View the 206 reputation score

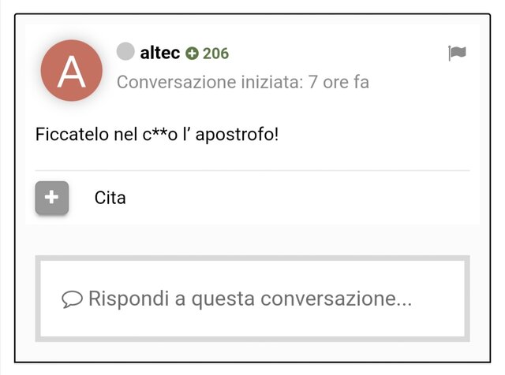tap(215, 54)
